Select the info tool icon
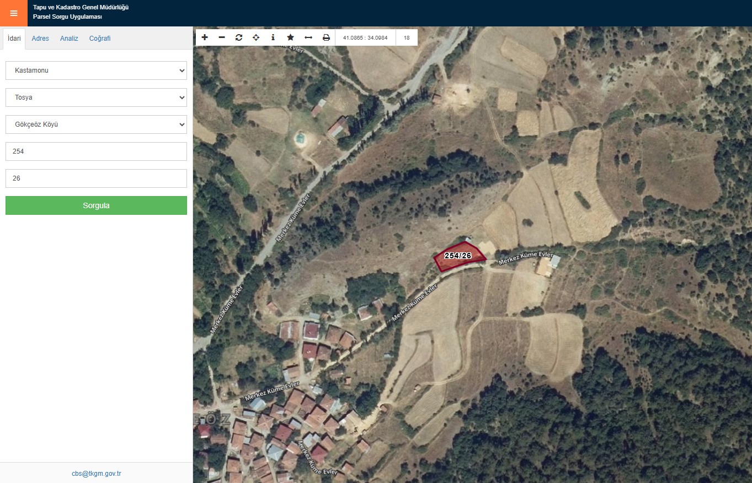The height and width of the screenshot is (483, 752). click(x=273, y=37)
